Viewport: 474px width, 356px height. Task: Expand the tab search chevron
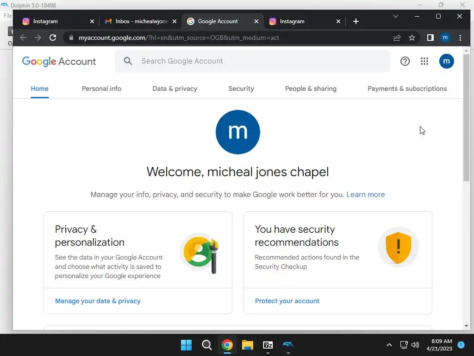[x=395, y=16]
